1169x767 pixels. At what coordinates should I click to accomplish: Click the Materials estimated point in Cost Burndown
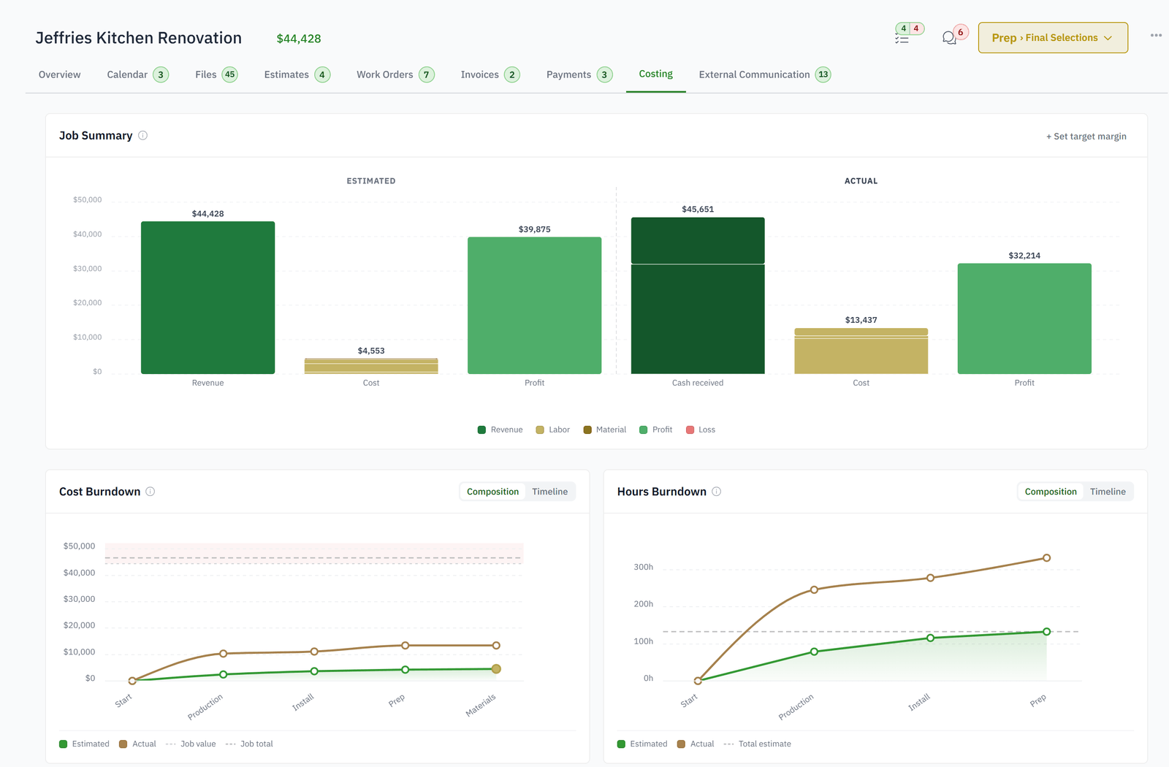click(x=496, y=669)
